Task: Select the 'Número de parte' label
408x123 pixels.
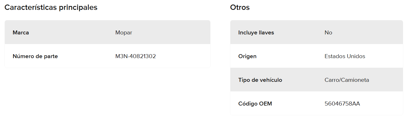Action: pyautogui.click(x=35, y=56)
